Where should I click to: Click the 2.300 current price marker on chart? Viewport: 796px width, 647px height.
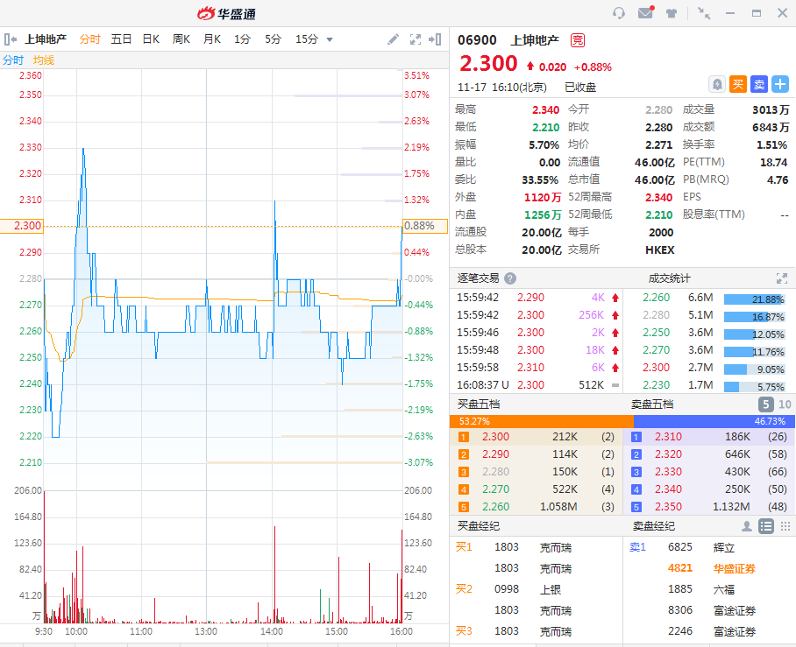(x=22, y=226)
